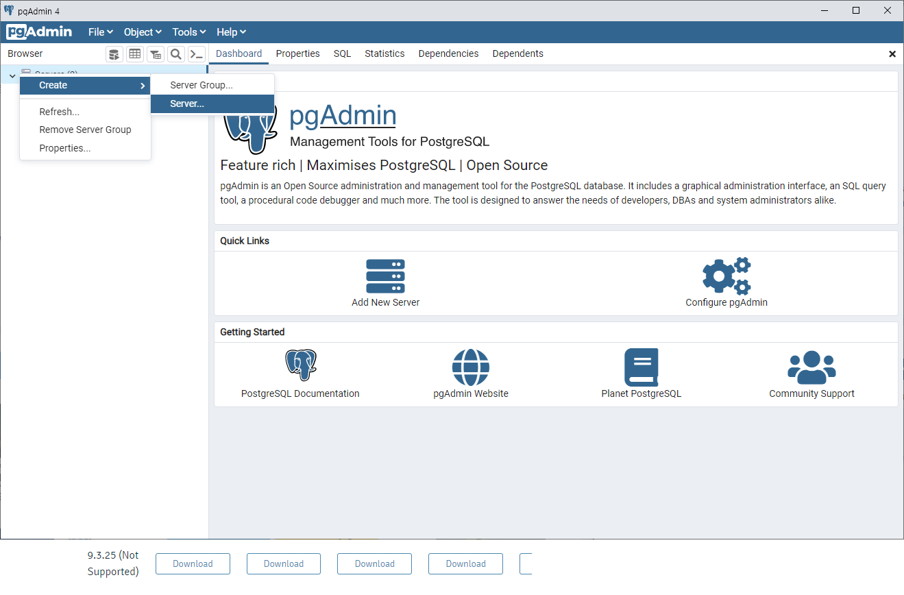Open the Planet PostgreSQL link
The height and width of the screenshot is (595, 904).
[642, 393]
